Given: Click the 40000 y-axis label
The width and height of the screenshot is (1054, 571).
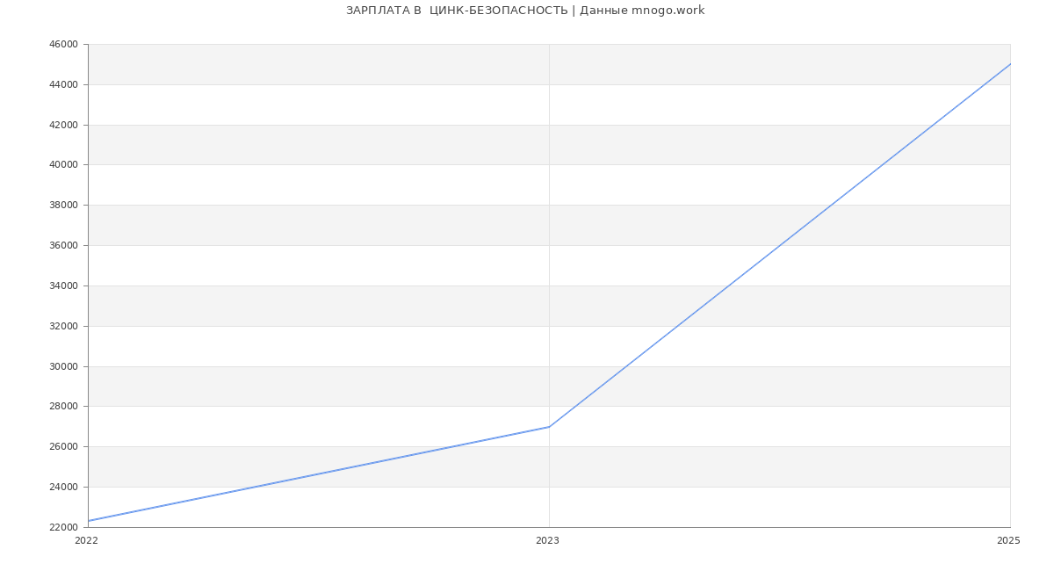Looking at the screenshot, I should coord(62,165).
